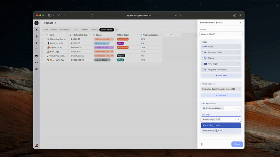Click the Add field button
280x157 pixels.
[x=221, y=75]
